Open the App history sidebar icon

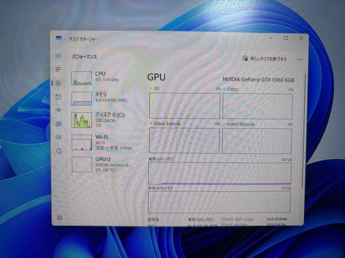click(58, 97)
